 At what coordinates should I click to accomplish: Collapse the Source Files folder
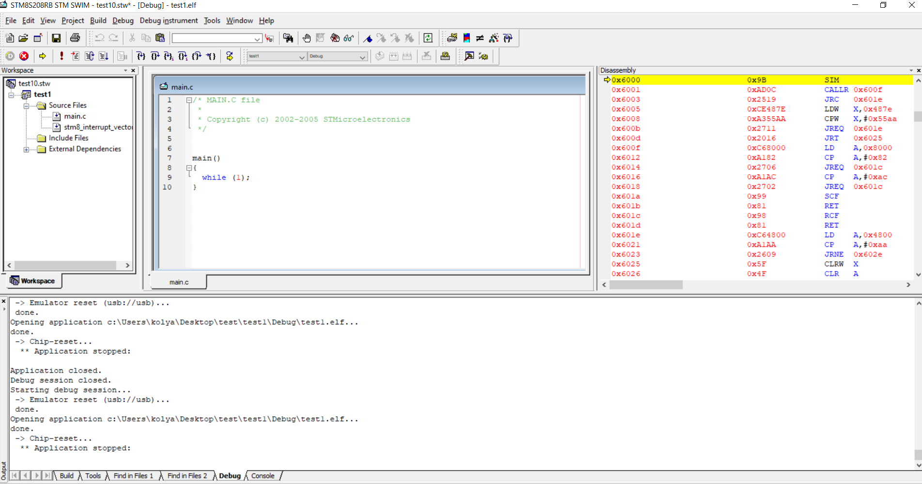point(26,106)
